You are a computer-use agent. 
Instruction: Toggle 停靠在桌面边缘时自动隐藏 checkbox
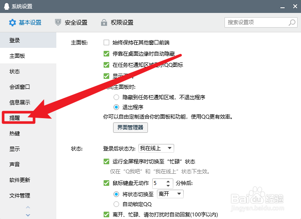(106, 53)
